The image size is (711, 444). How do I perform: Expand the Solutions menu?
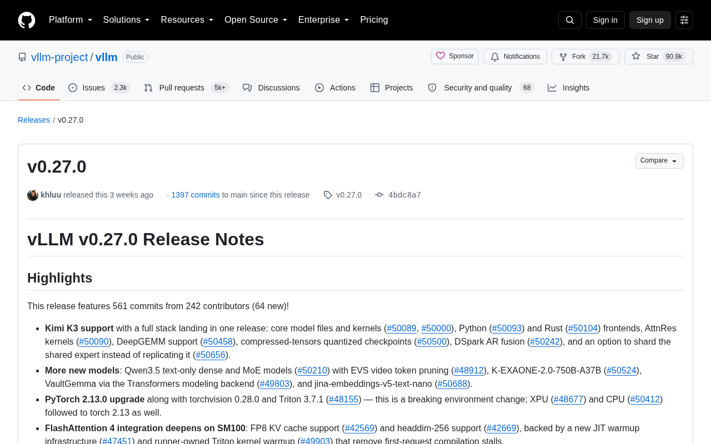[127, 20]
